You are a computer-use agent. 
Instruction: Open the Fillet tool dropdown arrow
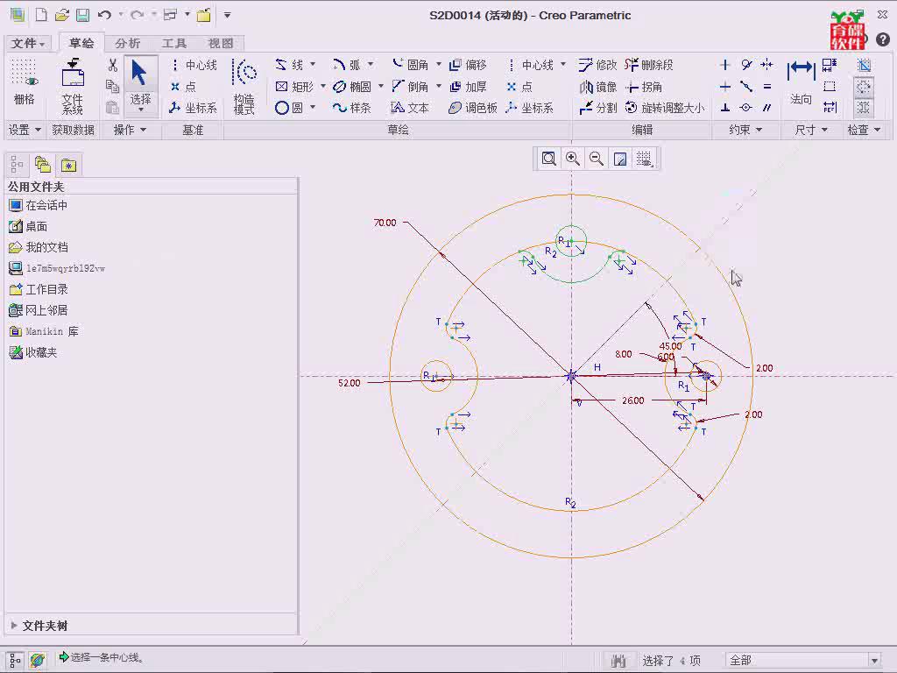439,64
